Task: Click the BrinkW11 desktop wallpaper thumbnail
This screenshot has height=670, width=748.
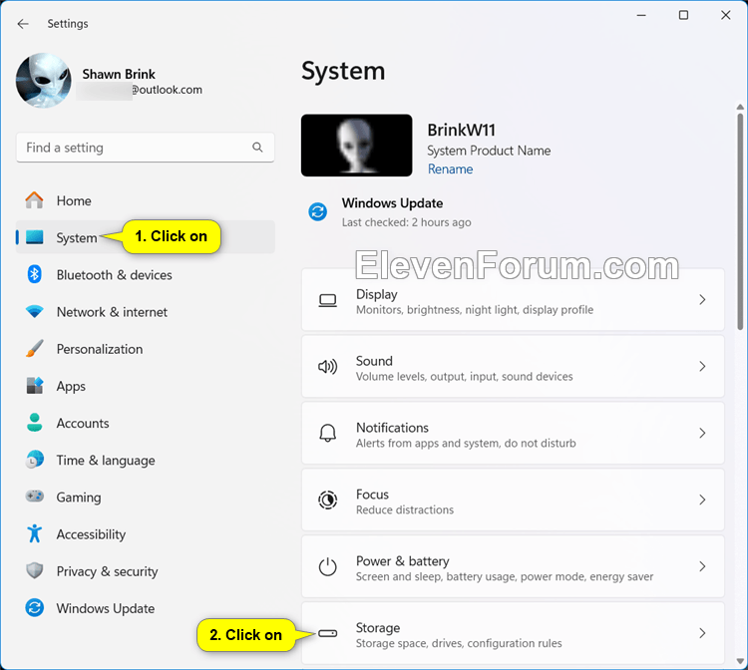Action: [357, 145]
